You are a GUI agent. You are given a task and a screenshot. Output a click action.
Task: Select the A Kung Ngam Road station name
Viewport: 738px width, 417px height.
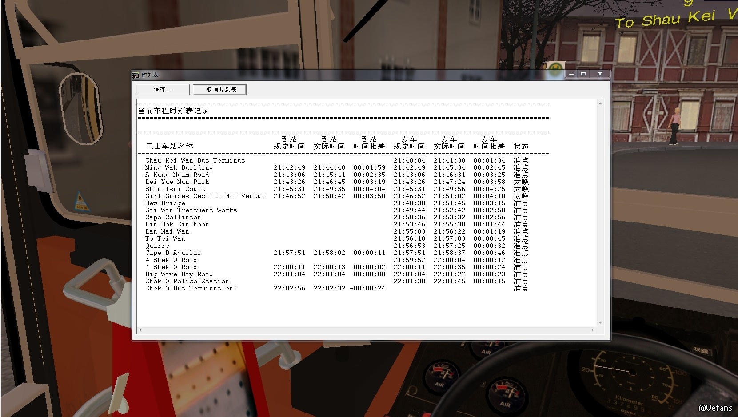tap(177, 175)
